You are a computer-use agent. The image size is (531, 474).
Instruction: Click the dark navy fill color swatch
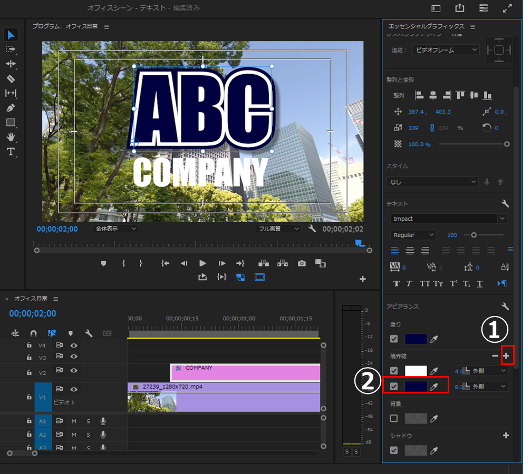pos(416,339)
